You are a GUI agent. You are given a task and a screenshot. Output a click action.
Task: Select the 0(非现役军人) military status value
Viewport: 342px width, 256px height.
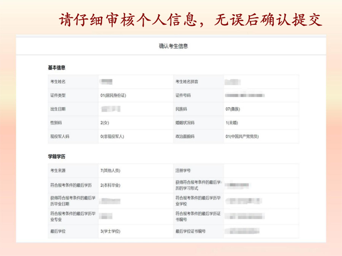pyautogui.click(x=112, y=136)
